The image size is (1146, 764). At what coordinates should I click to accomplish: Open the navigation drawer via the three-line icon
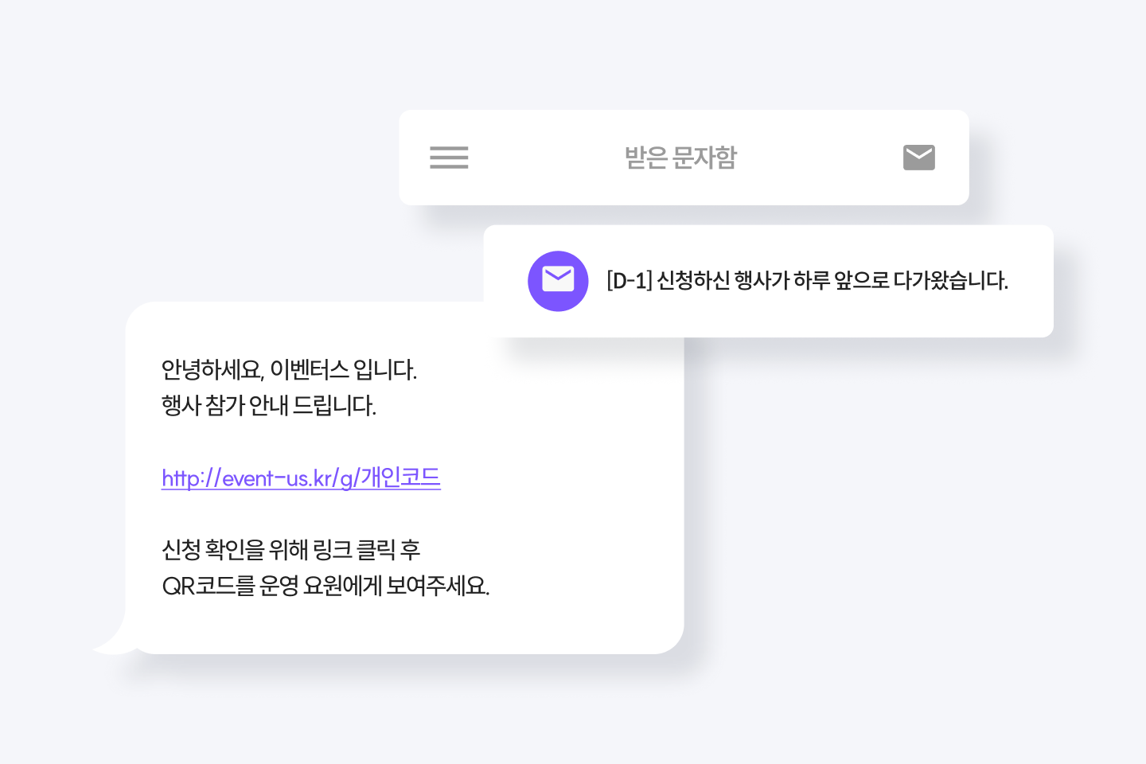[449, 158]
